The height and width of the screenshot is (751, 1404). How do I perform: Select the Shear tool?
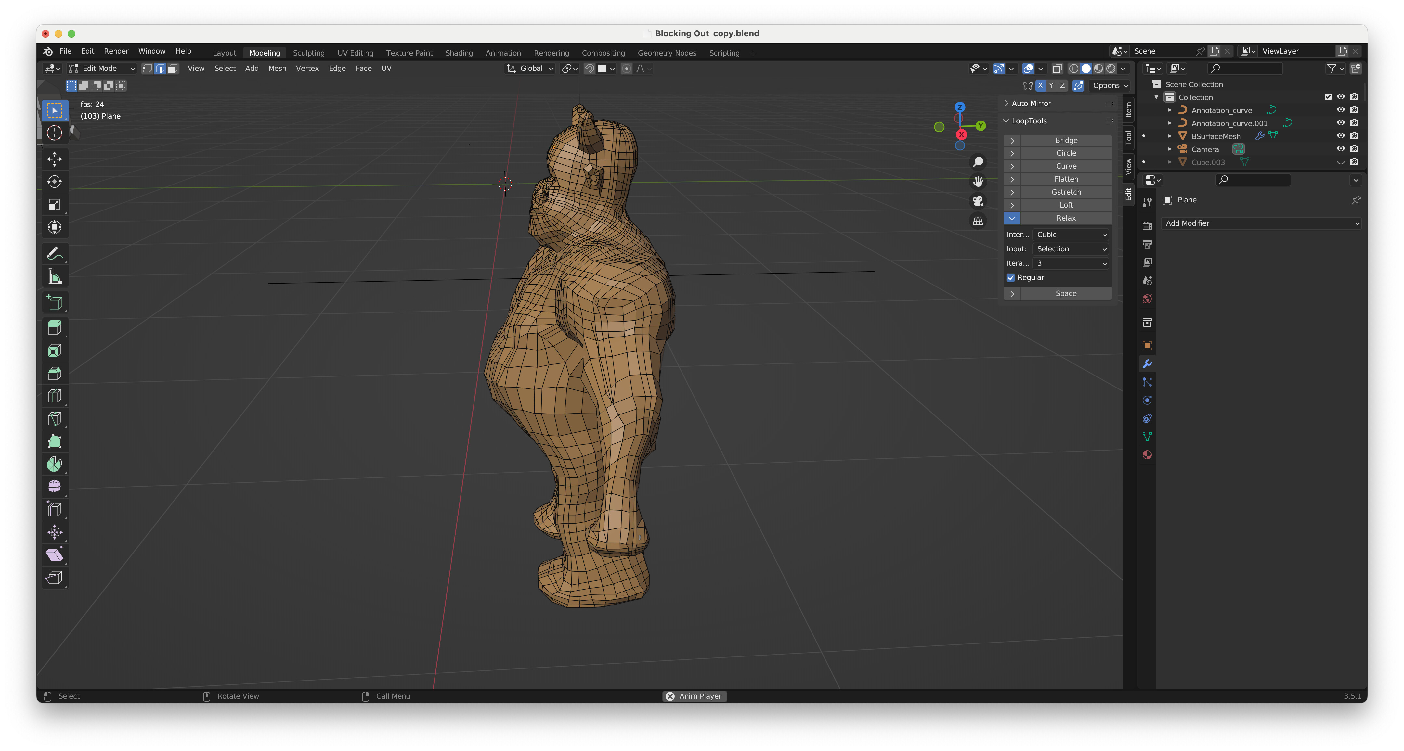point(55,555)
